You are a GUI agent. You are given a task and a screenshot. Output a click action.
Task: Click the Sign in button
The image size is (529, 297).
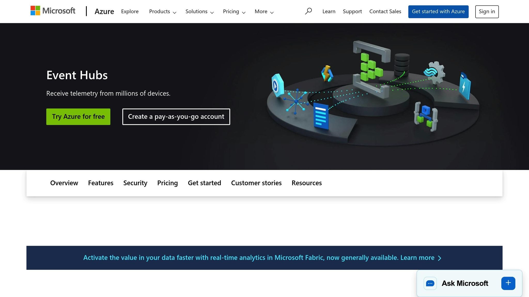(x=487, y=11)
